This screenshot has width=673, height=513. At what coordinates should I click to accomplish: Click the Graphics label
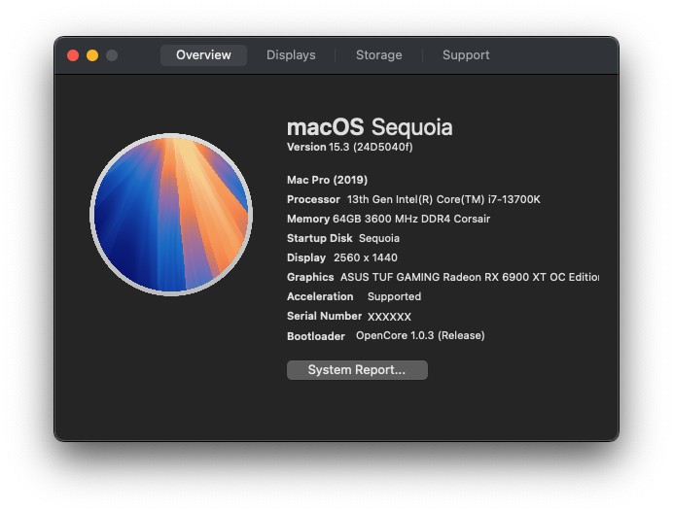click(310, 277)
